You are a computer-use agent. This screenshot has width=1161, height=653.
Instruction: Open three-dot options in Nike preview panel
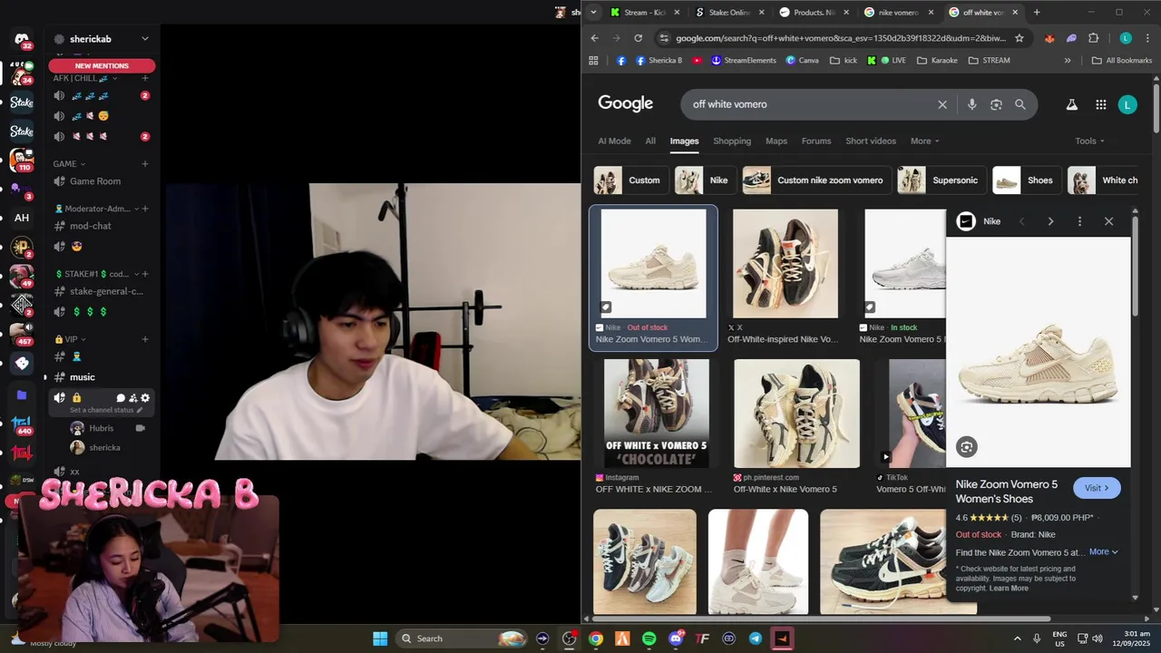[x=1079, y=221]
